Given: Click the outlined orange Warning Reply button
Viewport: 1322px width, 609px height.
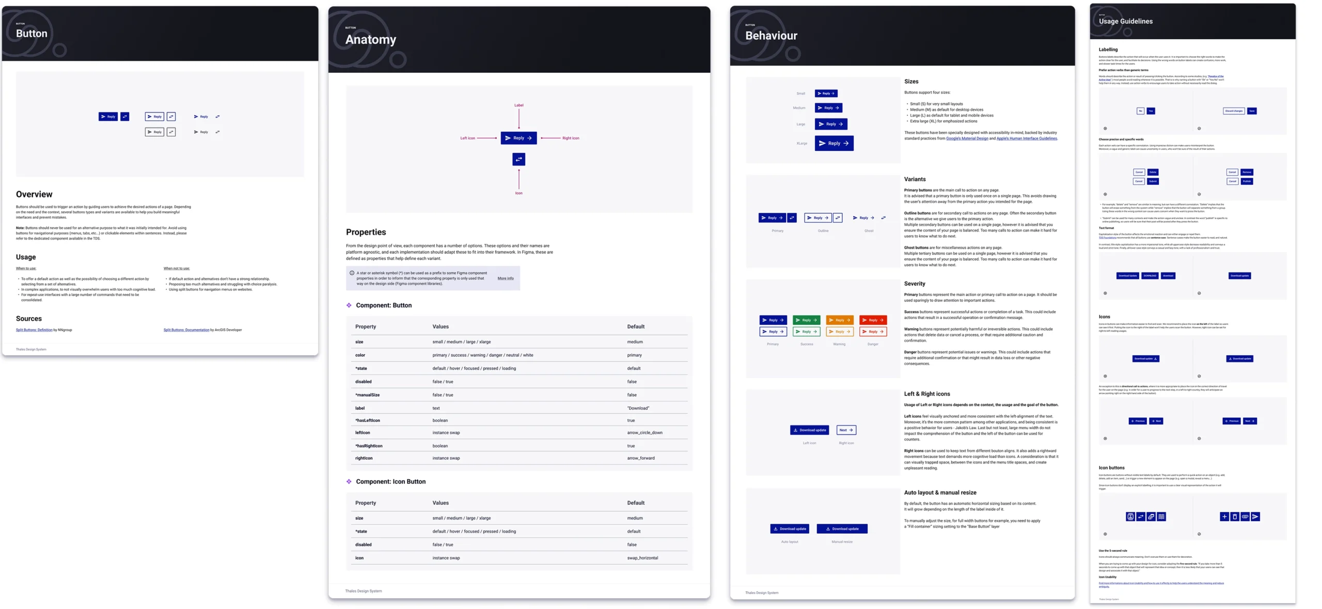Looking at the screenshot, I should (x=839, y=332).
